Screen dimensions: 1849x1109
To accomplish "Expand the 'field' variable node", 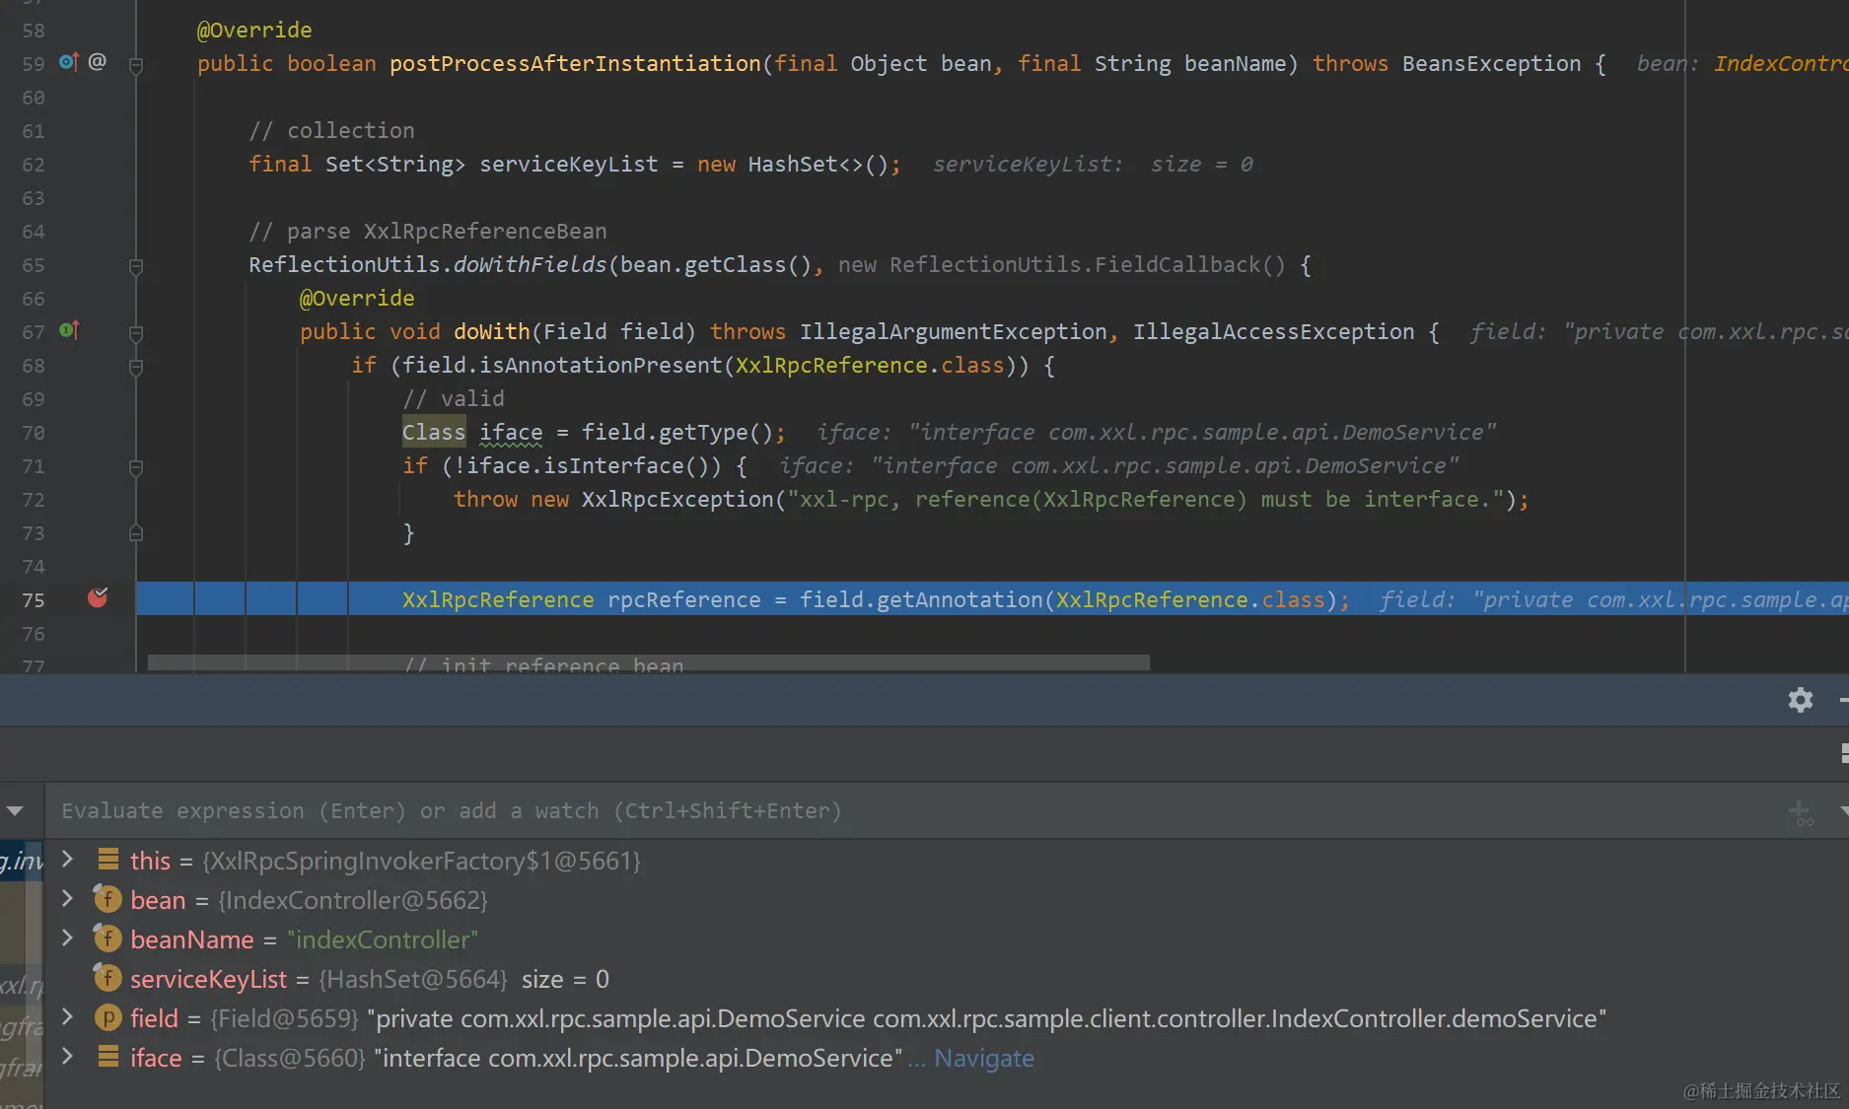I will (x=67, y=1016).
